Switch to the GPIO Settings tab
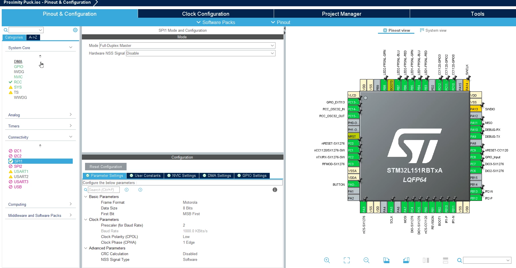516x268 pixels. tap(252, 175)
